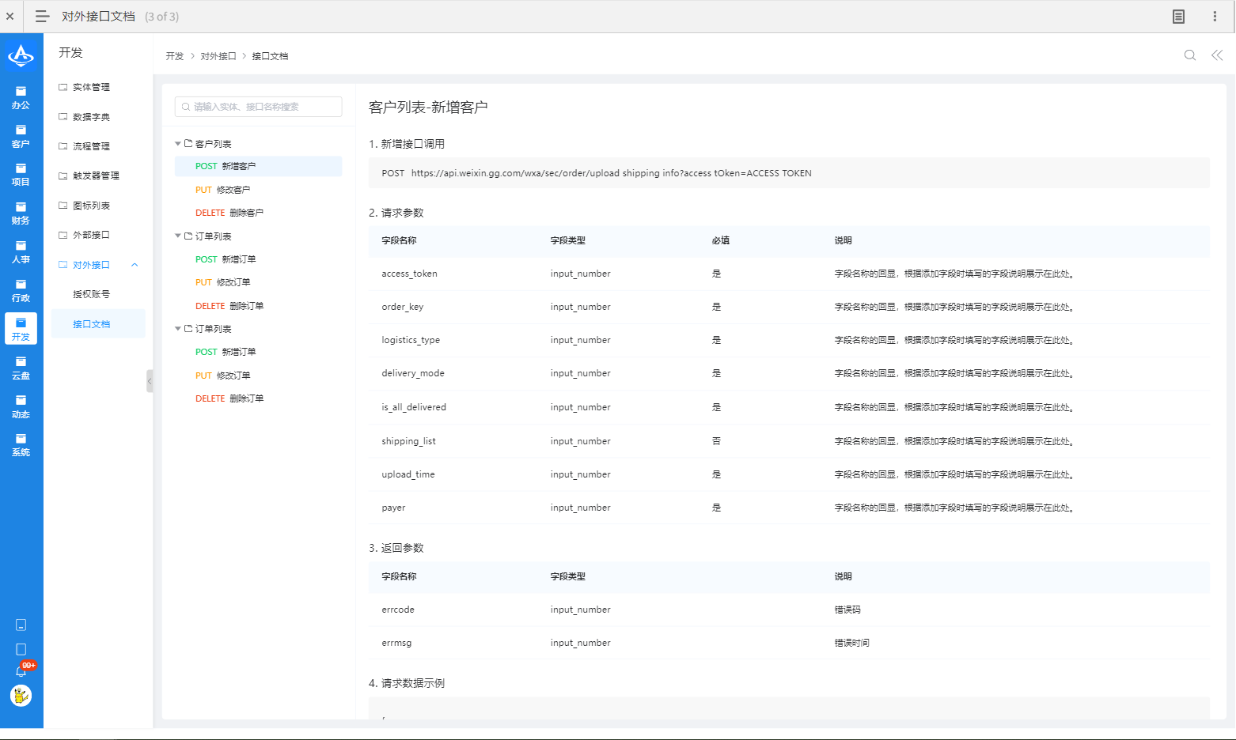Viewport: 1236px width, 740px height.
Task: Open the 办公 sidebar module
Action: (21, 97)
